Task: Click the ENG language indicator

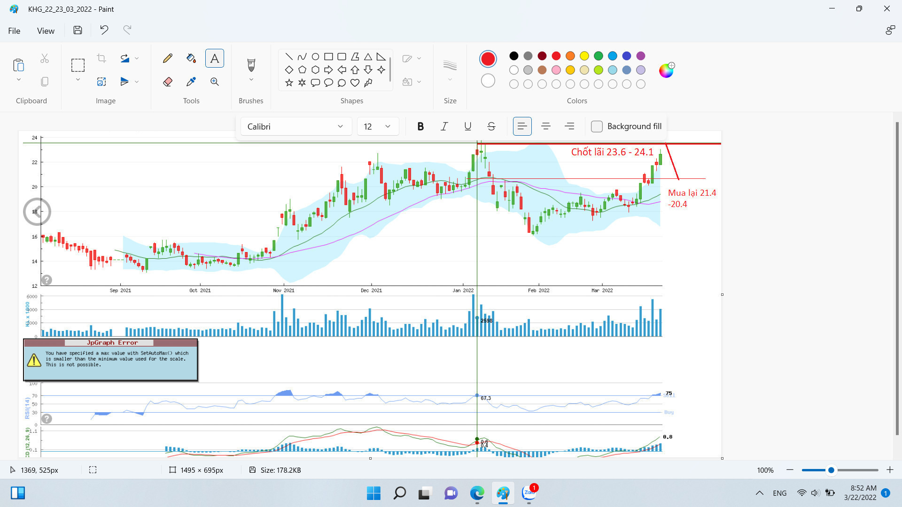Action: [x=779, y=493]
